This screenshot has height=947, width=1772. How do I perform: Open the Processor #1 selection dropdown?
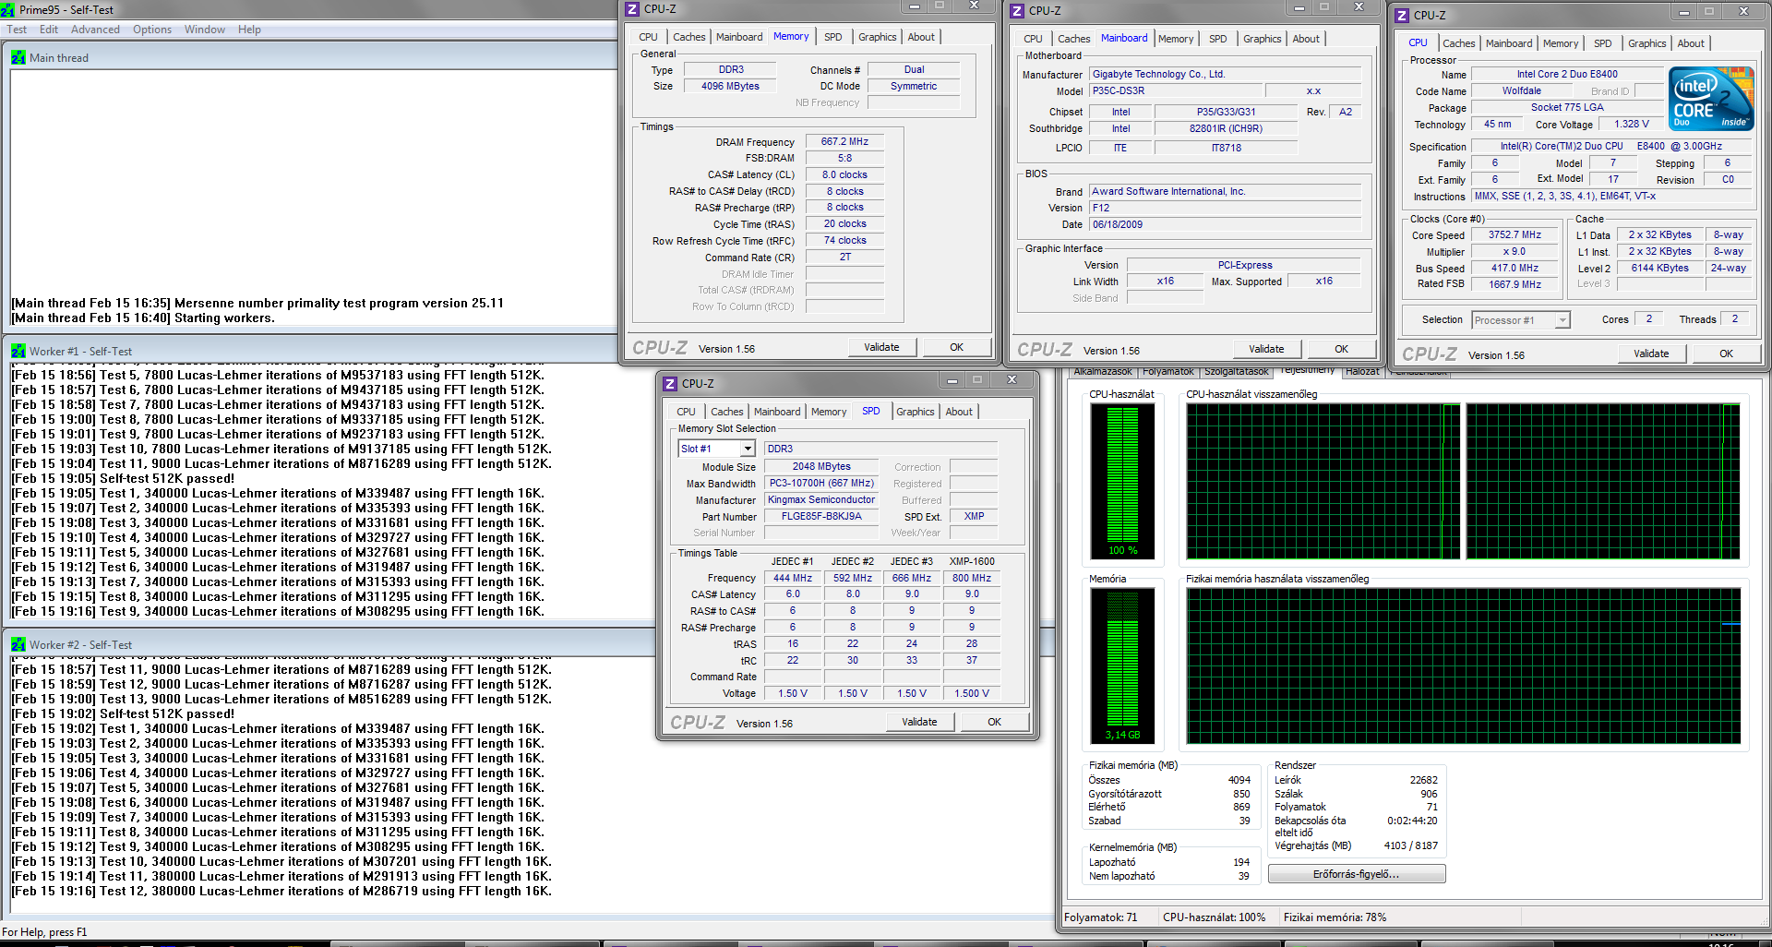pyautogui.click(x=1562, y=320)
